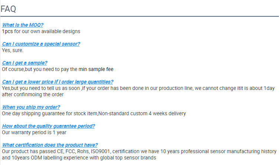Open 'What certification does the product have?' link
Viewport: 280px width, 165px height.
point(50,145)
